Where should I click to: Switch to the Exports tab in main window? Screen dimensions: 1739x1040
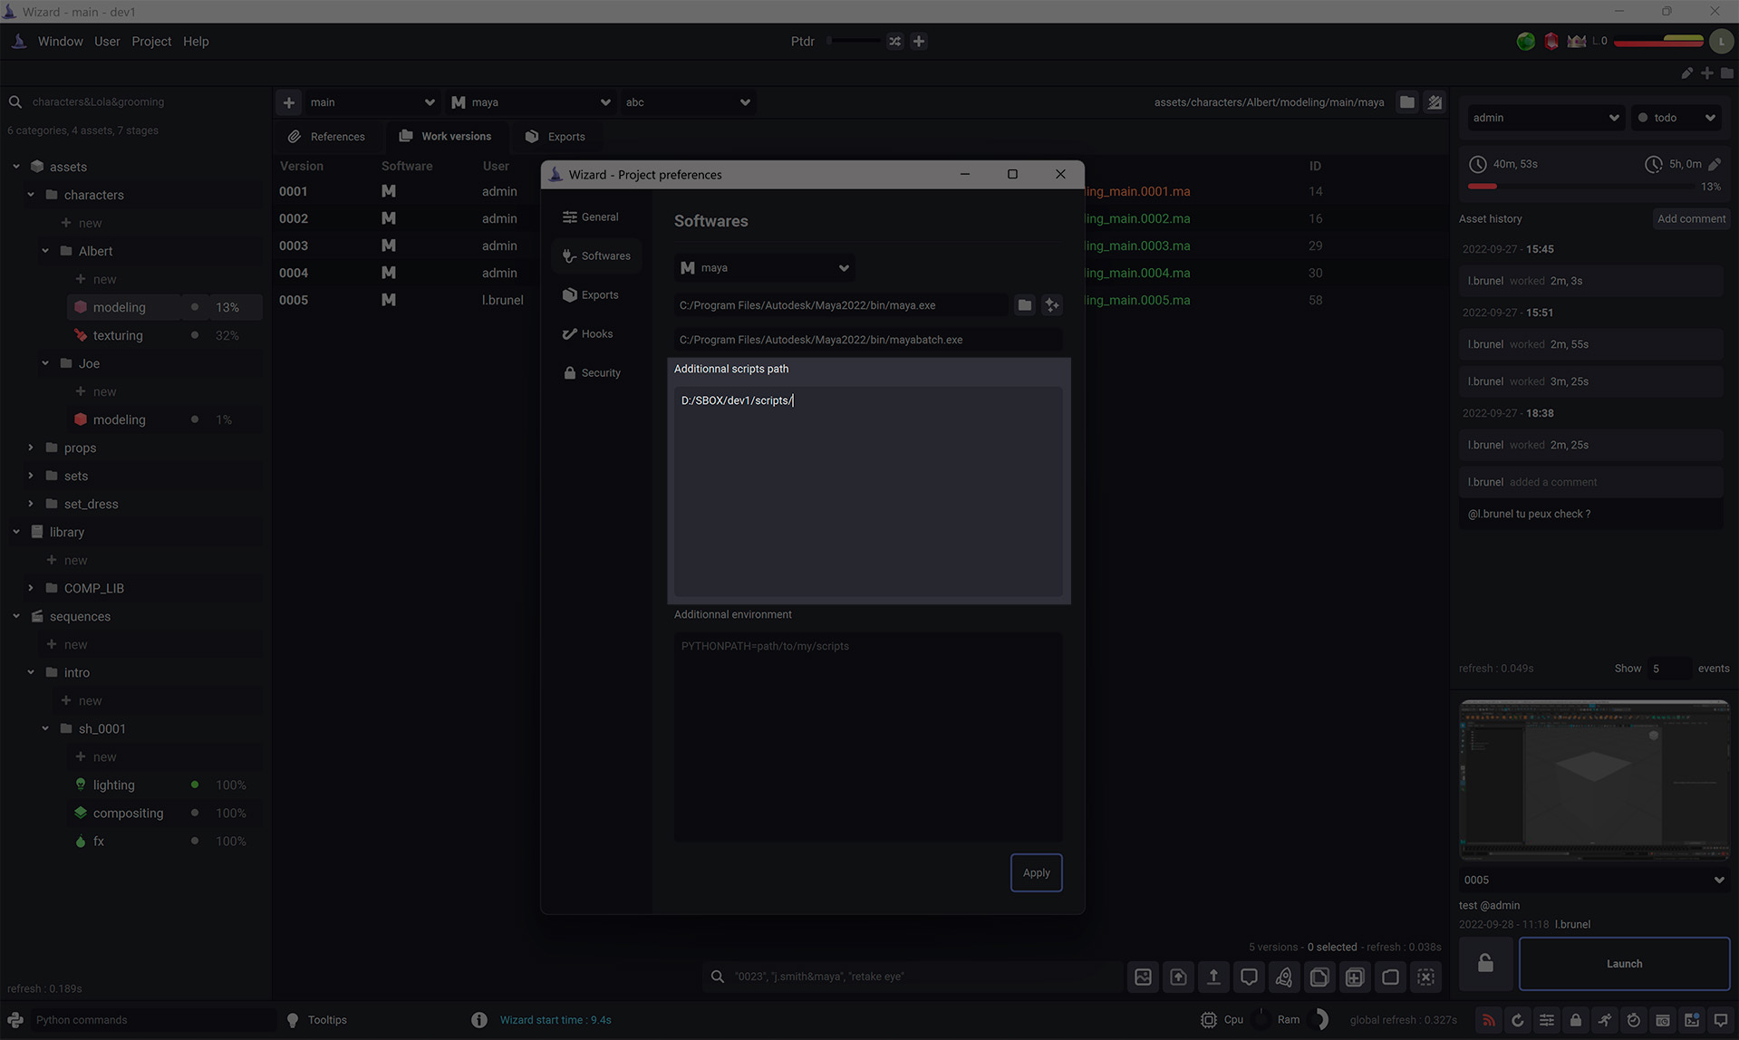(556, 137)
